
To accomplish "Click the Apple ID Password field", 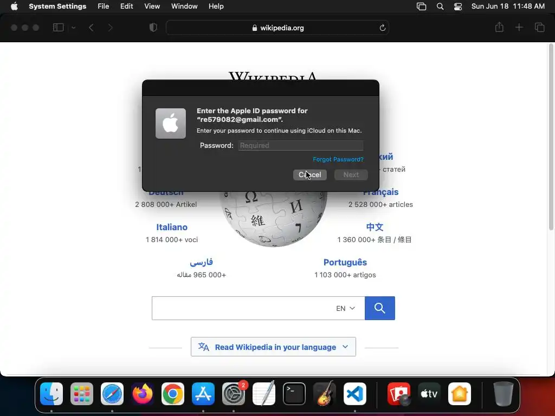I will tap(300, 145).
